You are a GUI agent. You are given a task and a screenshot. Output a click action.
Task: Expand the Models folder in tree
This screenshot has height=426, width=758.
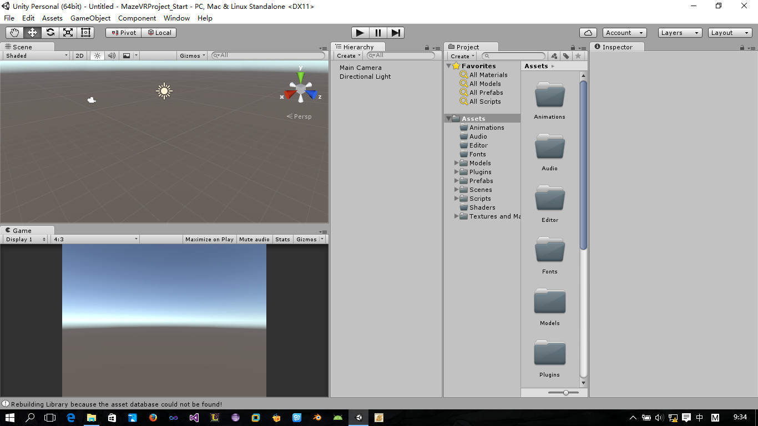tap(457, 163)
